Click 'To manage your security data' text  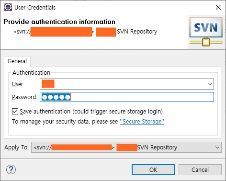coord(50,122)
